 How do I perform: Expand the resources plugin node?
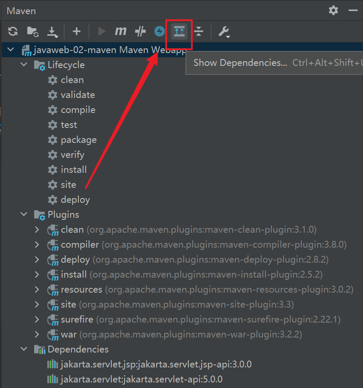[37, 290]
